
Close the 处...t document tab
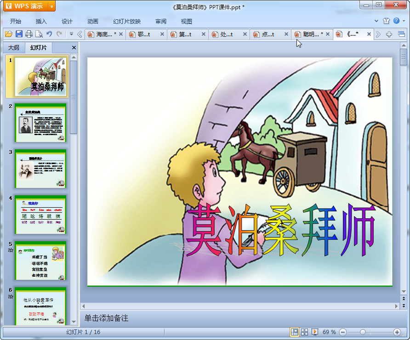pos(245,34)
